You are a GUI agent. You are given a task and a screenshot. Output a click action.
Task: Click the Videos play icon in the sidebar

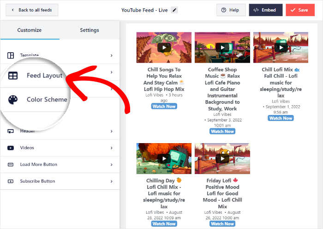[11, 148]
